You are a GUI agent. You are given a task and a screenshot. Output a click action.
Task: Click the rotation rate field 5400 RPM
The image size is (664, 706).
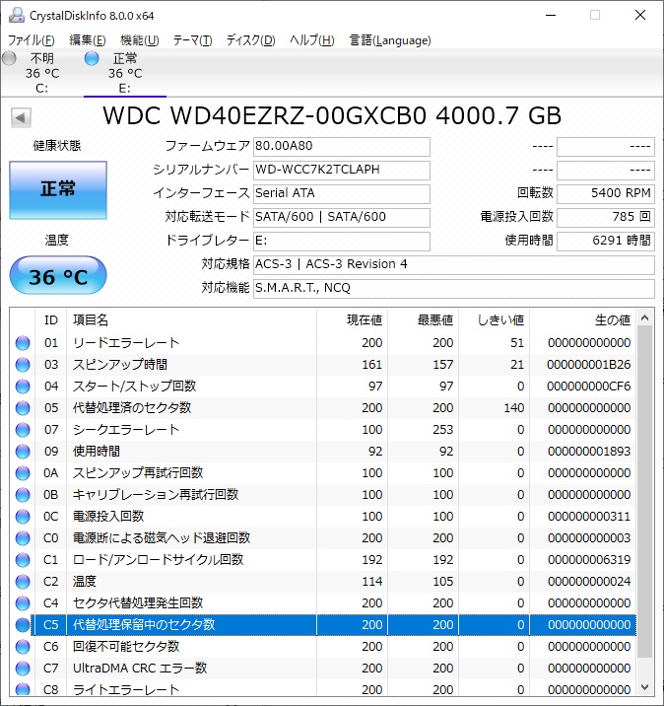[x=606, y=193]
